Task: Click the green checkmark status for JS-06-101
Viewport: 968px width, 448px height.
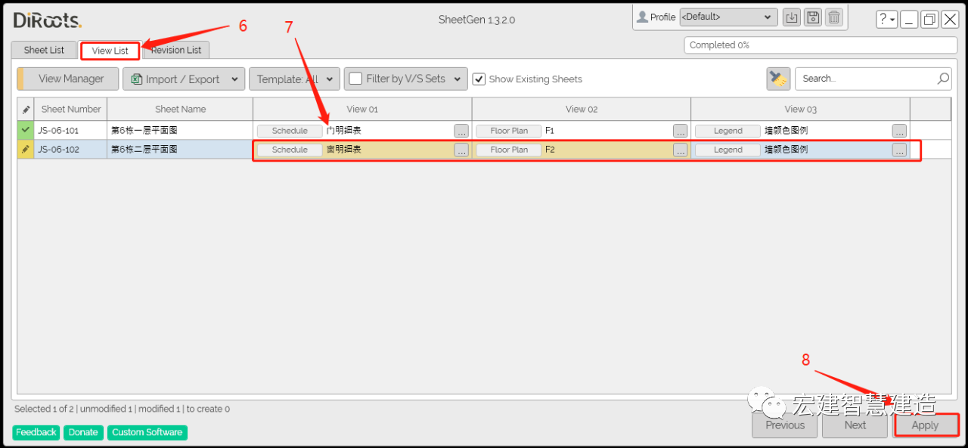Action: point(26,130)
